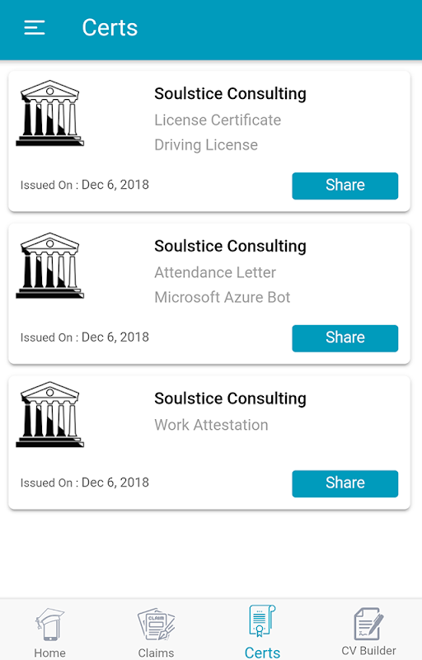Share the Microsoft Azure Bot attendance letter
This screenshot has width=422, height=660.
point(345,338)
